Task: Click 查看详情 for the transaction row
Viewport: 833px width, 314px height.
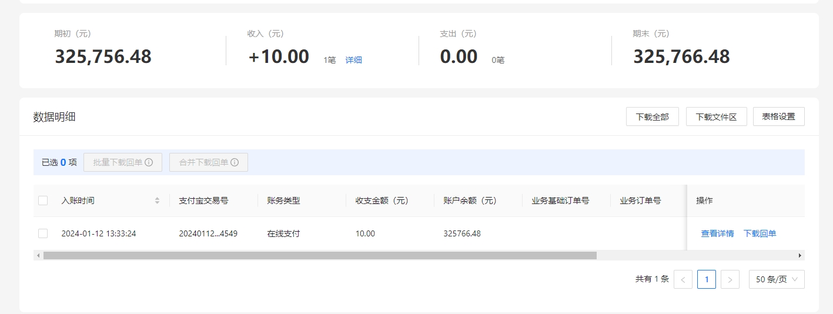Action: [x=717, y=233]
